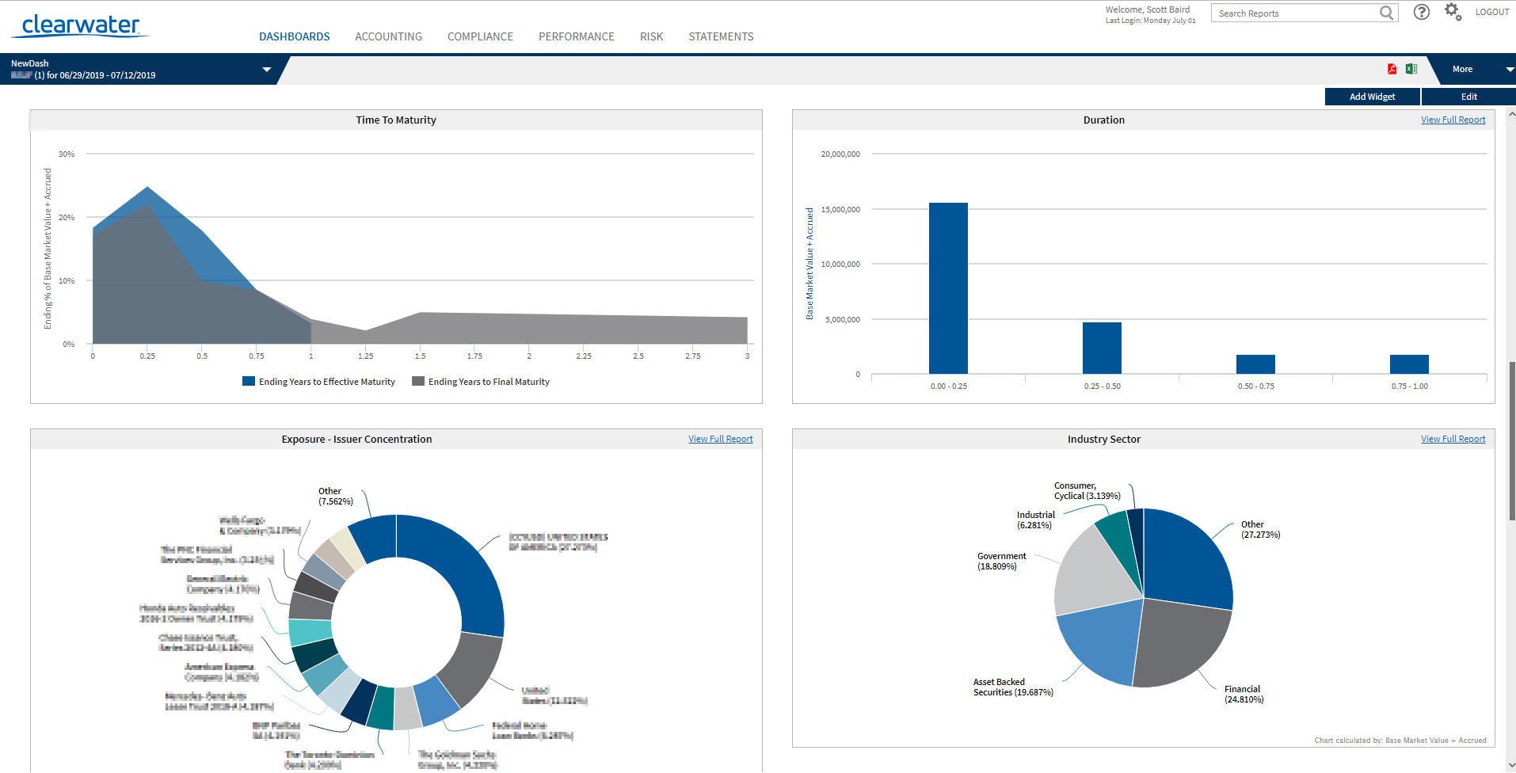The width and height of the screenshot is (1516, 773).
Task: Click the 0.25 - 0.50 duration bar
Action: pyautogui.click(x=1102, y=348)
